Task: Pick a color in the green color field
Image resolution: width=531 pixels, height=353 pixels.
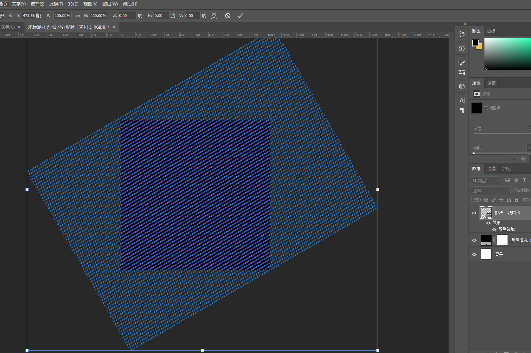Action: point(508,54)
